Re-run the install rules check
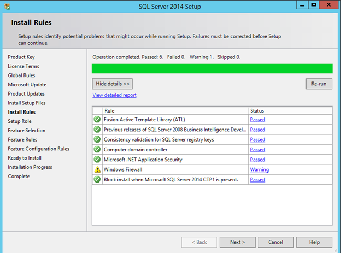This screenshot has height=253, width=341. point(319,84)
